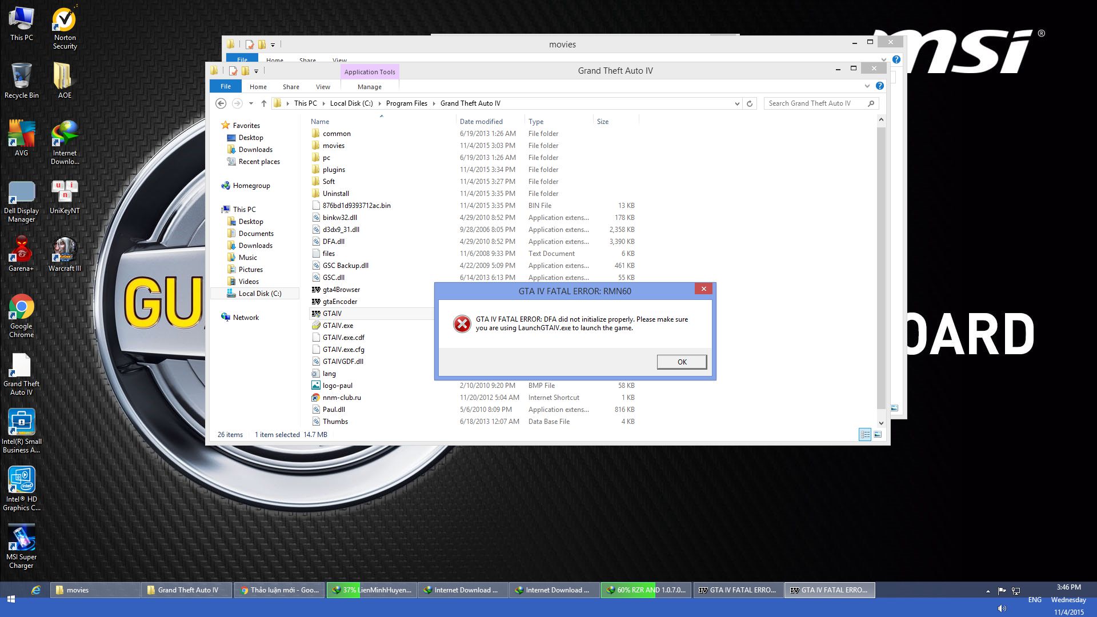Select Recent places in Favorites
Viewport: 1097px width, 617px height.
259,162
